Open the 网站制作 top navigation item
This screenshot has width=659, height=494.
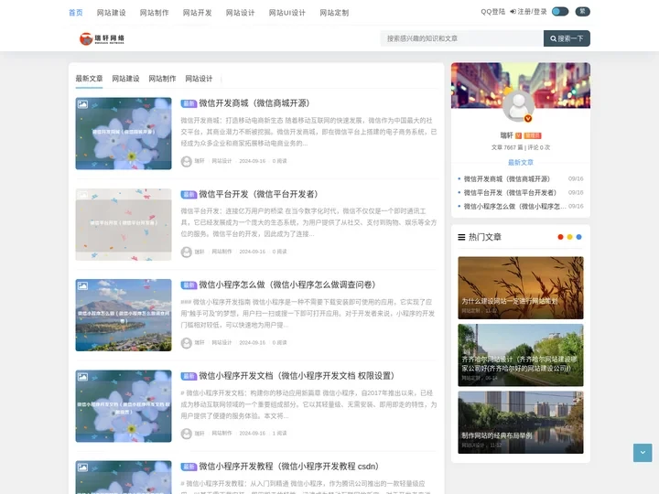155,13
